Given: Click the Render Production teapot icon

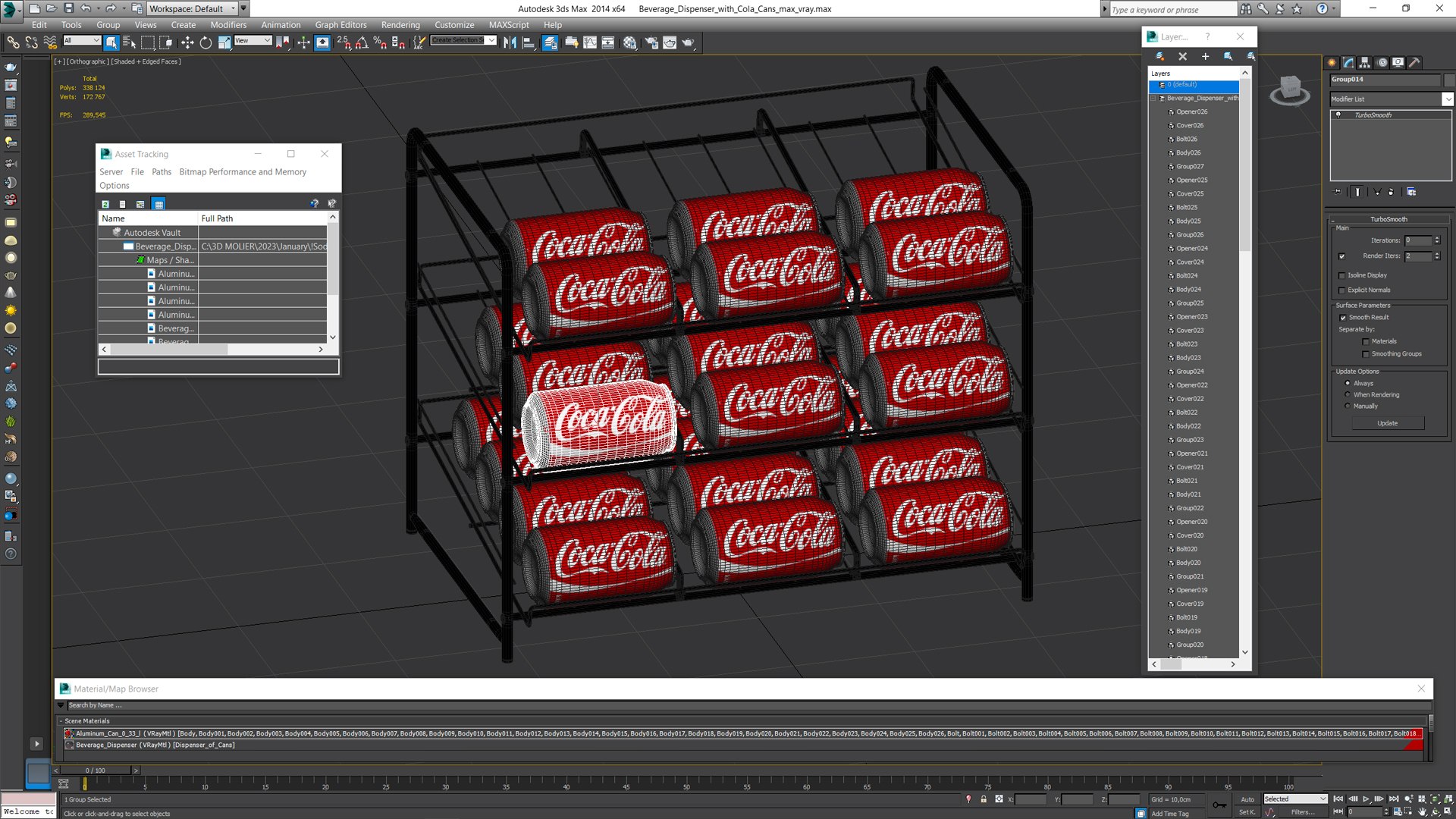Looking at the screenshot, I should click(688, 42).
